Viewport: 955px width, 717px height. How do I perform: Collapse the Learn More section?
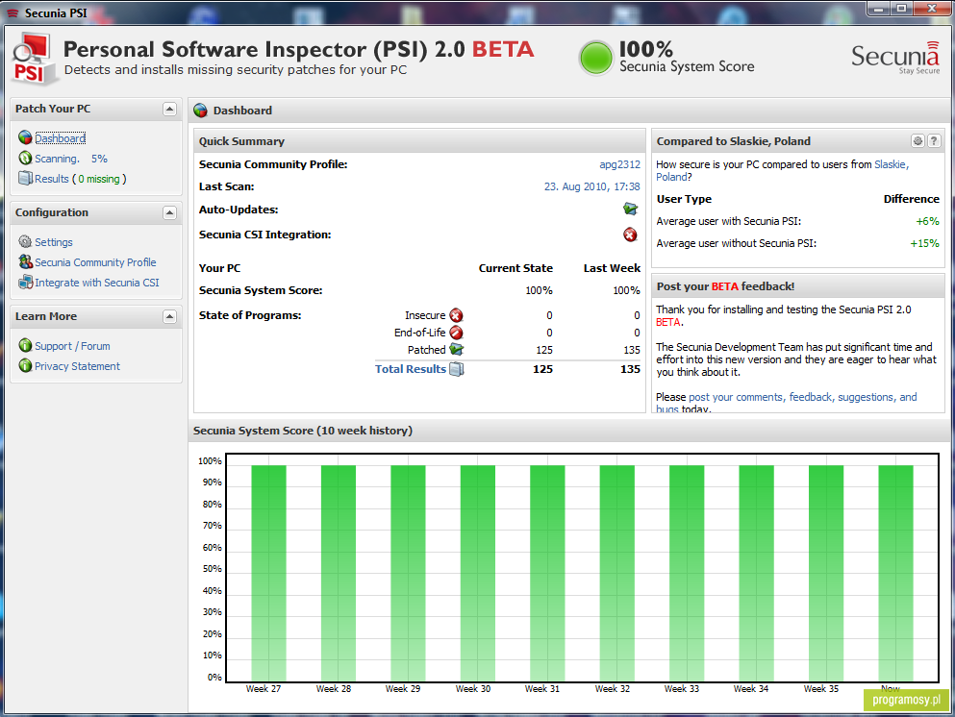[x=170, y=316]
